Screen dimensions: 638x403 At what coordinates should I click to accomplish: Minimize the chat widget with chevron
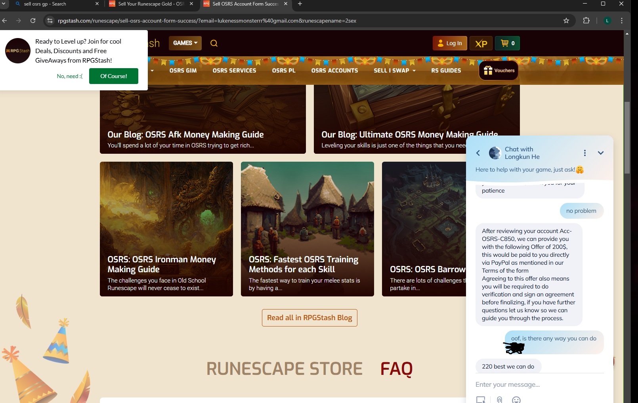(x=601, y=153)
